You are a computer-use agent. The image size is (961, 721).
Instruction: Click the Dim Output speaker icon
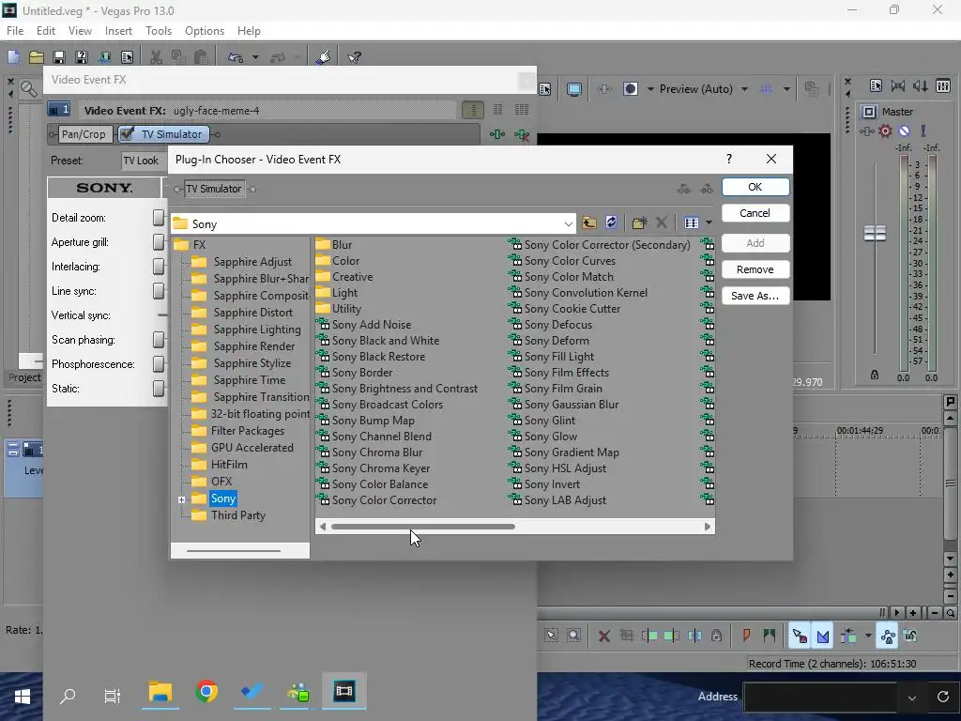tap(921, 85)
